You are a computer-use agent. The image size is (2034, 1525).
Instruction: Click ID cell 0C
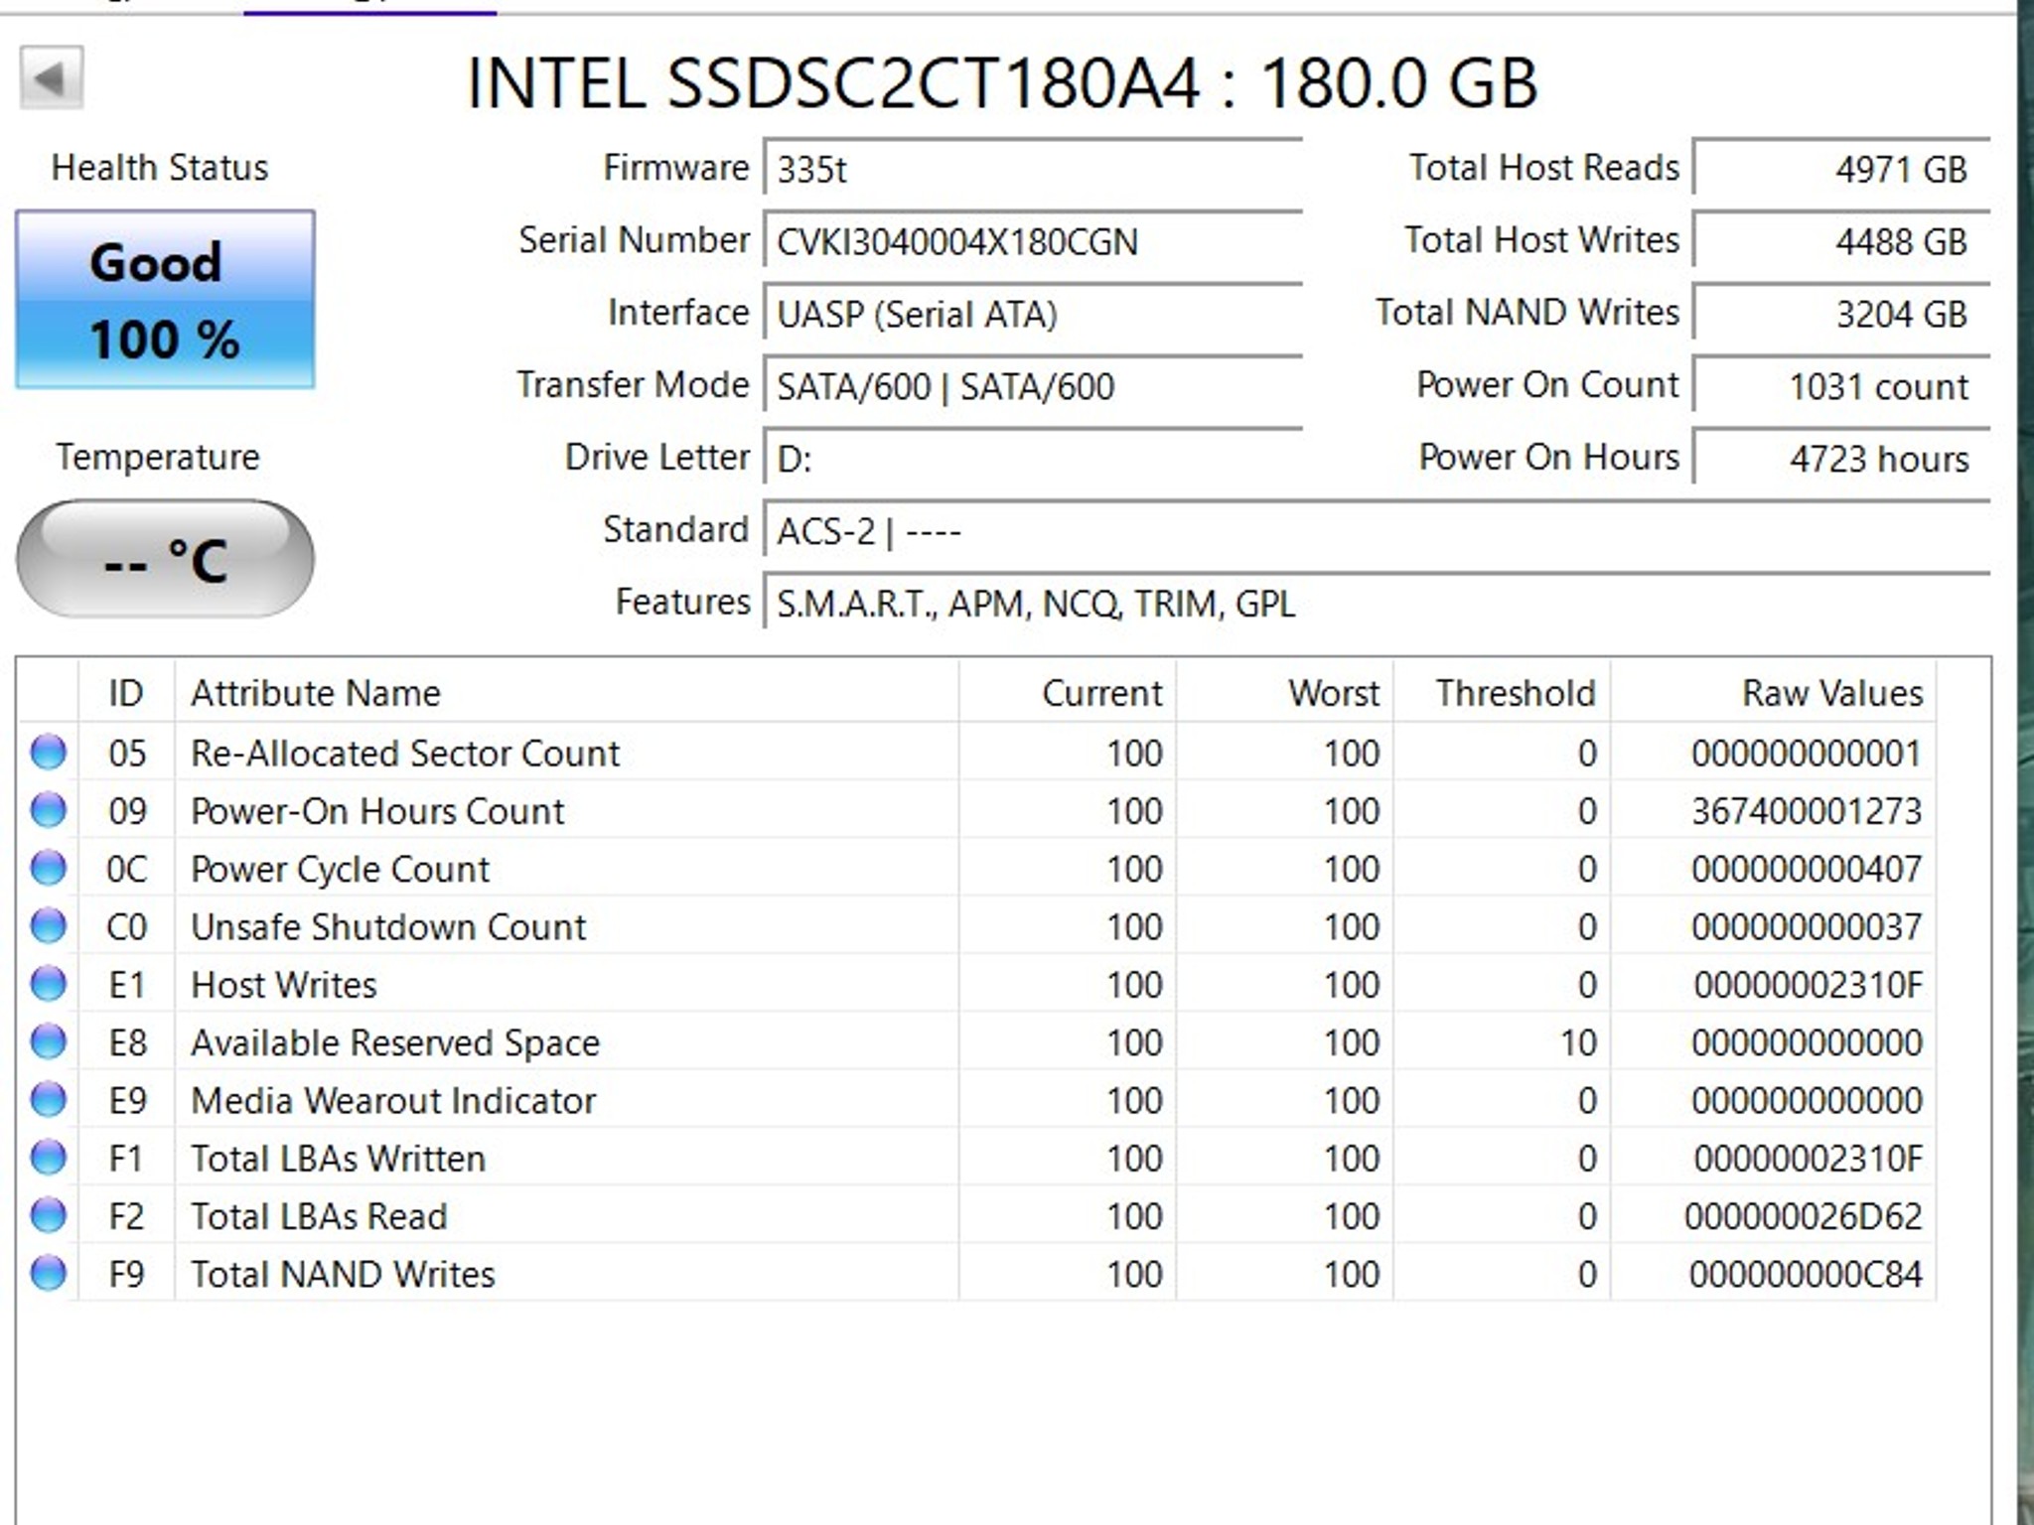pos(127,869)
